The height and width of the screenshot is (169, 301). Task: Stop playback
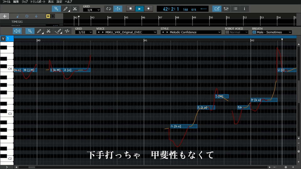coord(130,9)
